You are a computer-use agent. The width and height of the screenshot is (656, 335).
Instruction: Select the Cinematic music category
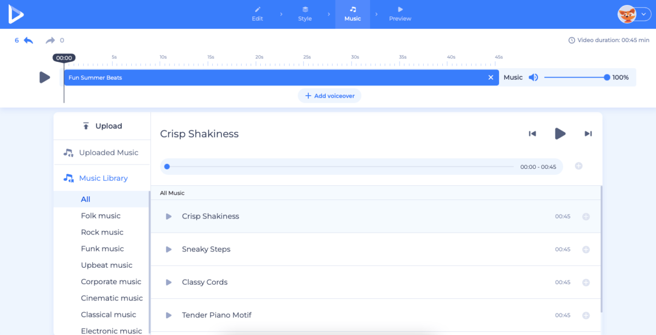(112, 298)
